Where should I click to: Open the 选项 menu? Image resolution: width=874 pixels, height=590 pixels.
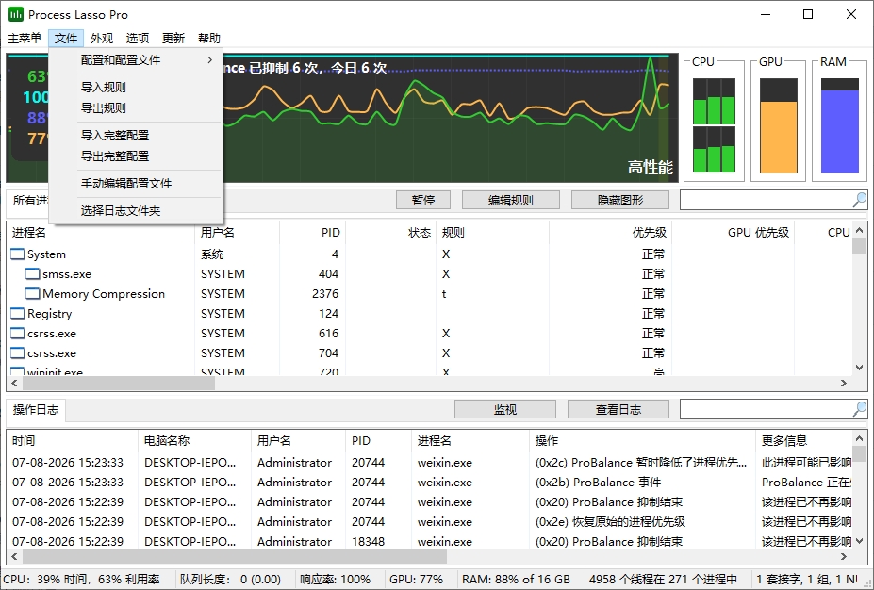click(x=137, y=38)
